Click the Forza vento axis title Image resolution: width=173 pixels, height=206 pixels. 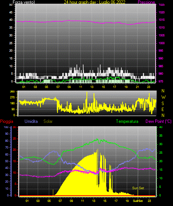click(24, 2)
